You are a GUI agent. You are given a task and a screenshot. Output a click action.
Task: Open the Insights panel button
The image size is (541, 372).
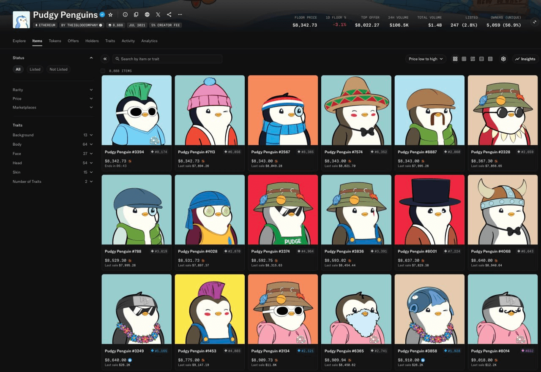pos(525,59)
